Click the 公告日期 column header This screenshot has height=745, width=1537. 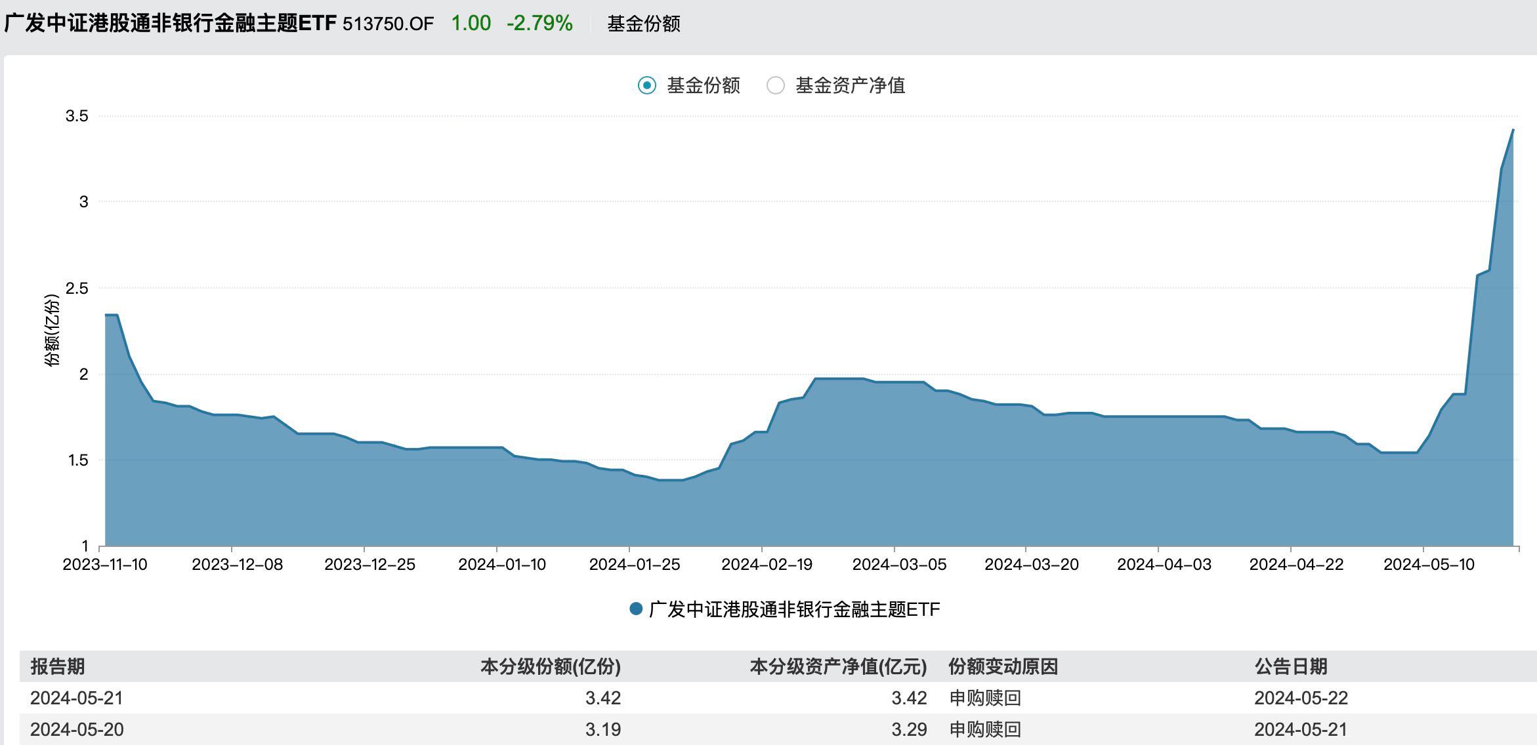(x=1291, y=666)
